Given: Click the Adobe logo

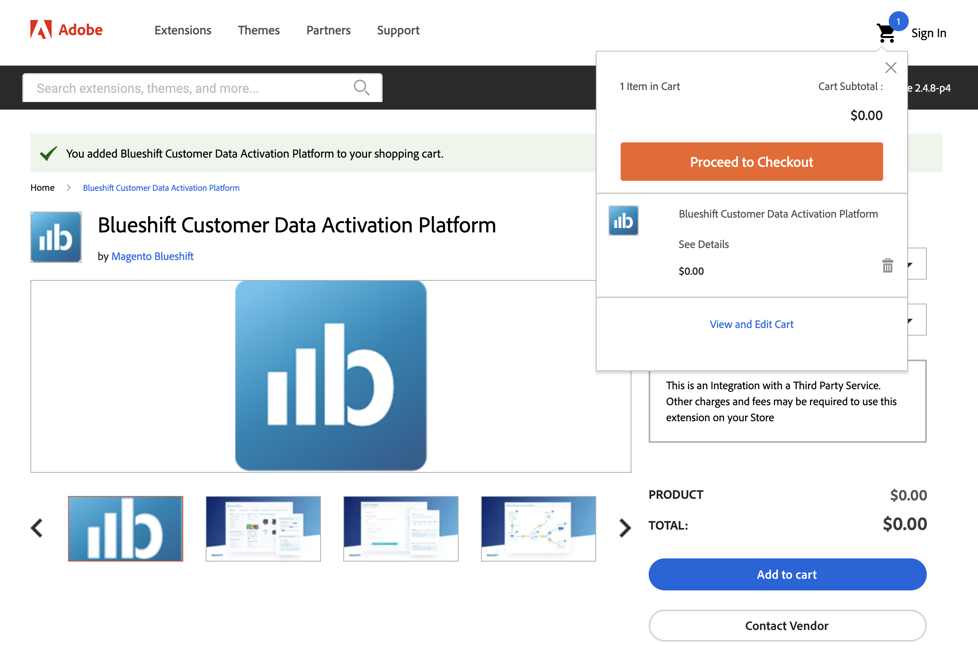Looking at the screenshot, I should click(x=66, y=30).
